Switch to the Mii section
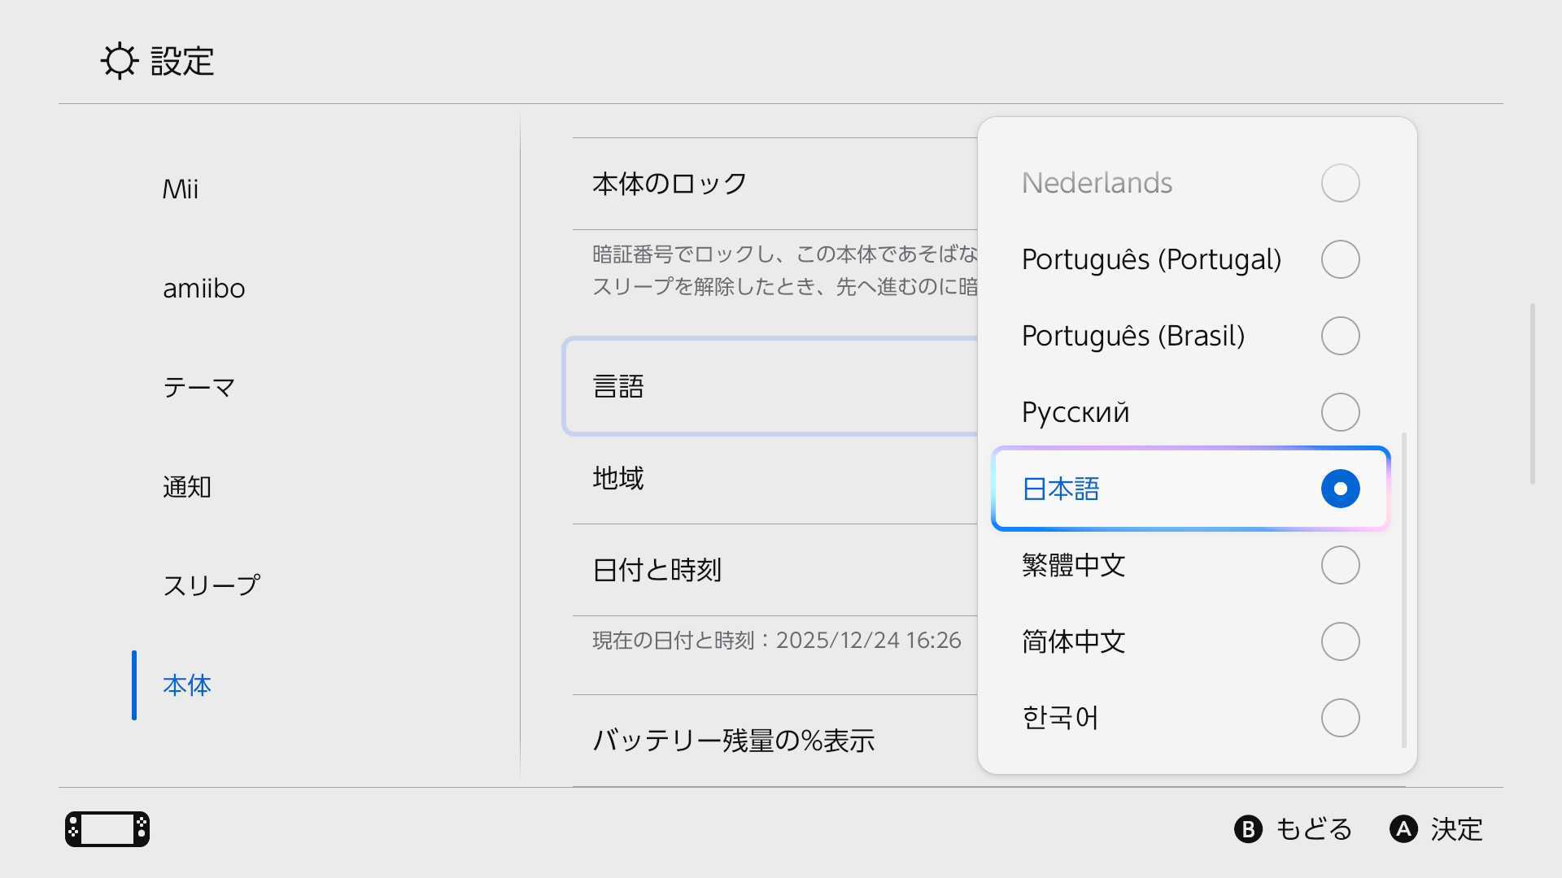The height and width of the screenshot is (878, 1562). click(178, 189)
